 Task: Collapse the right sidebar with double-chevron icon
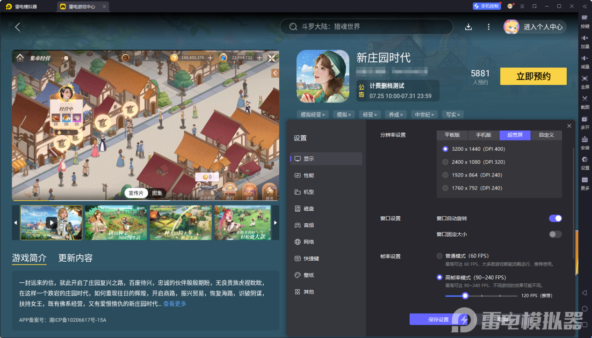click(x=584, y=6)
